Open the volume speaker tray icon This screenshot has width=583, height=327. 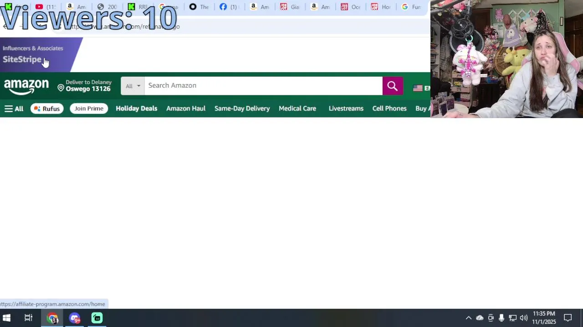tap(523, 318)
